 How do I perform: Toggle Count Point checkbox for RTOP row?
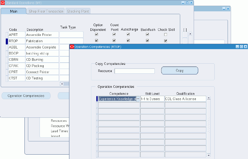point(114,41)
